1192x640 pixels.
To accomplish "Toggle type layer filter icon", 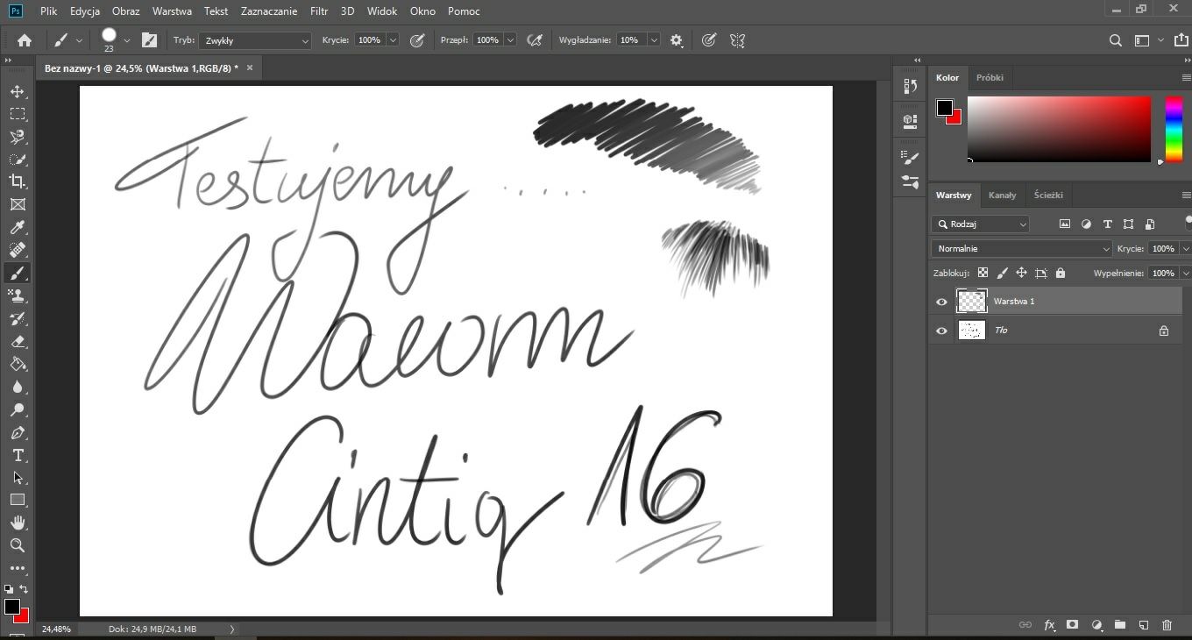I will pyautogui.click(x=1107, y=224).
